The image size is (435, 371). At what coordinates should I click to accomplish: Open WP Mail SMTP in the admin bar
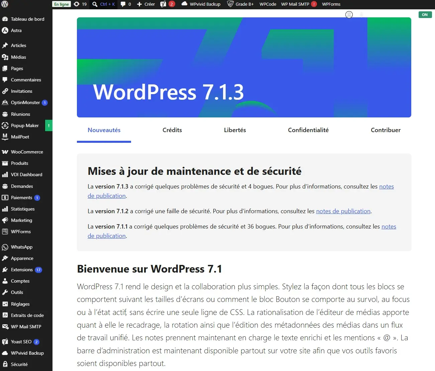[x=299, y=4]
